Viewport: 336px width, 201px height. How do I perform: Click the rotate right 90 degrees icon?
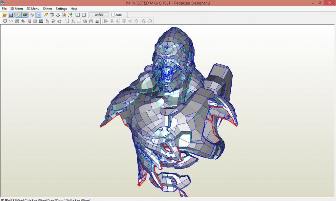150,21
